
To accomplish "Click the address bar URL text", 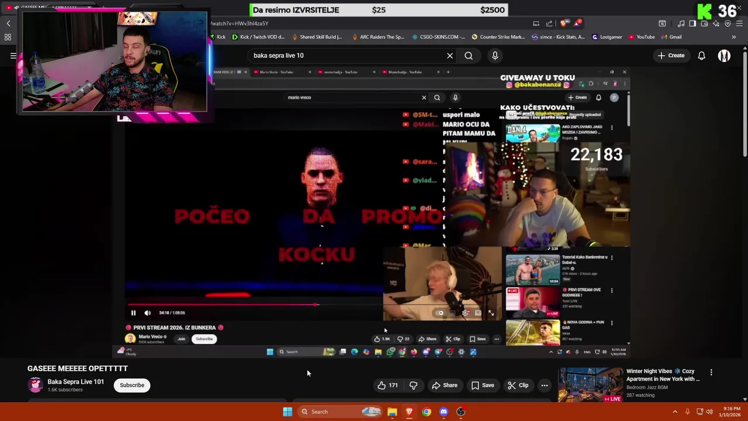I will coord(240,23).
